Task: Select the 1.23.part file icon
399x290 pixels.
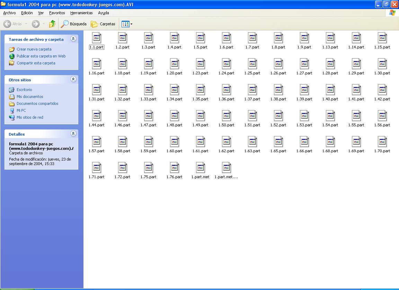Action: click(201, 64)
